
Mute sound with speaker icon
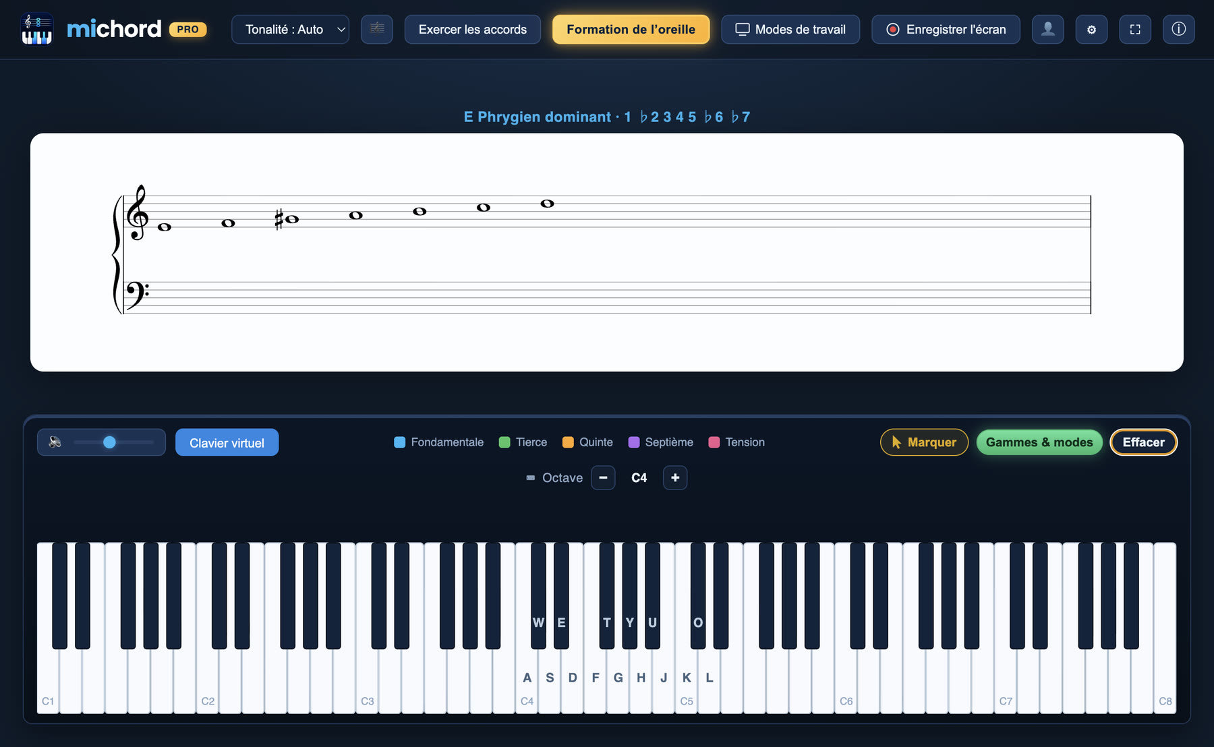(x=55, y=442)
